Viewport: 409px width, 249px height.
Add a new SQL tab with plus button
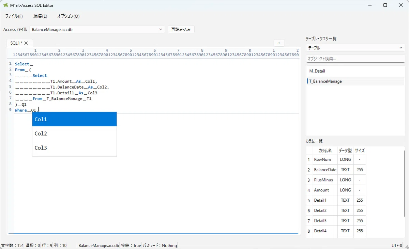279,43
